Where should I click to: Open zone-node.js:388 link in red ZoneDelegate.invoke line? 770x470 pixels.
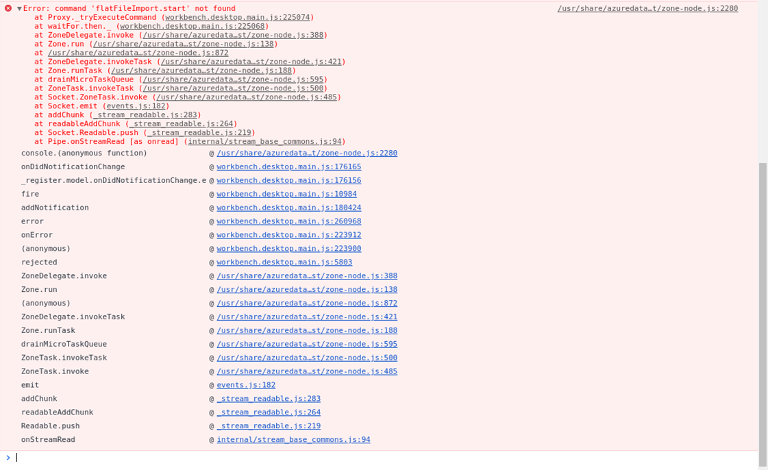click(x=233, y=35)
